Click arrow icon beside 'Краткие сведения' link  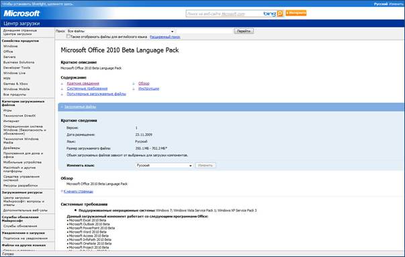tap(62, 83)
